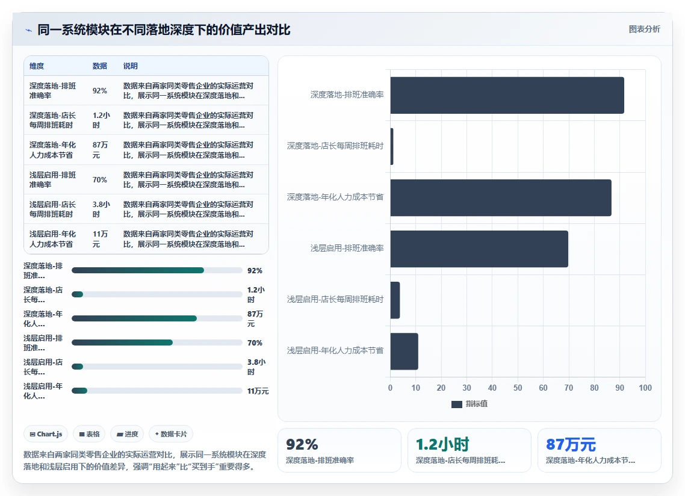
Task: Click the 维度 column header
Action: tap(37, 66)
